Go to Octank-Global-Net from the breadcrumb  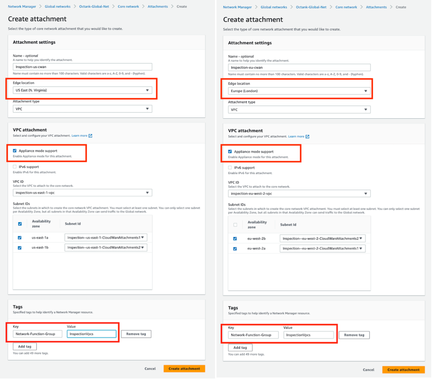pyautogui.click(x=94, y=6)
